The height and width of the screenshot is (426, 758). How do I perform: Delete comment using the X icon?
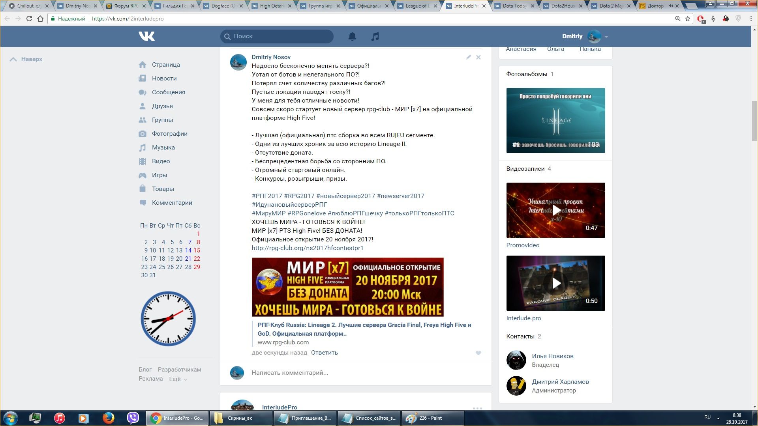click(478, 57)
